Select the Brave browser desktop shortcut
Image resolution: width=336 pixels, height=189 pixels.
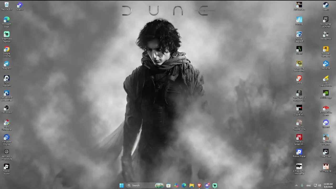(299, 80)
